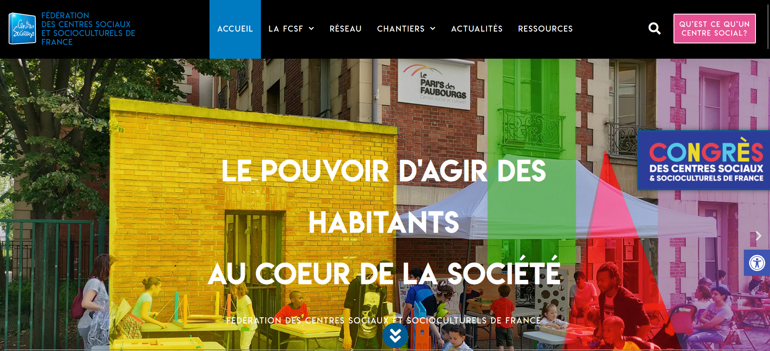Viewport: 770px width, 351px height.
Task: Advance slider with the right arrow
Action: [x=758, y=236]
